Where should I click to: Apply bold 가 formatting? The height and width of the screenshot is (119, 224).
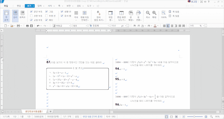(134, 26)
